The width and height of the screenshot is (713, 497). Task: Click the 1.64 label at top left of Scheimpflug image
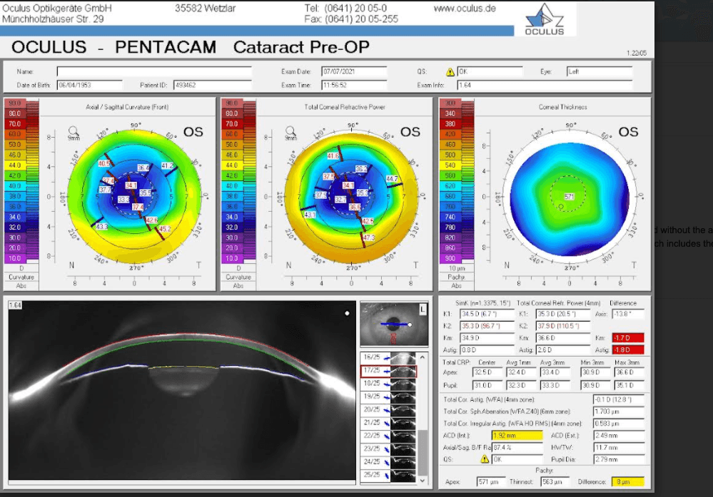click(15, 305)
